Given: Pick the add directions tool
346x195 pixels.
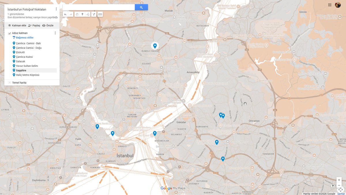Looking at the screenshot, I should tap(94, 14).
